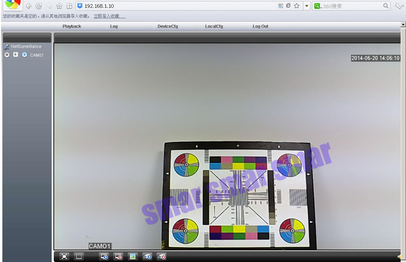Open the Playback menu
Image resolution: width=406 pixels, height=262 pixels.
click(x=72, y=26)
